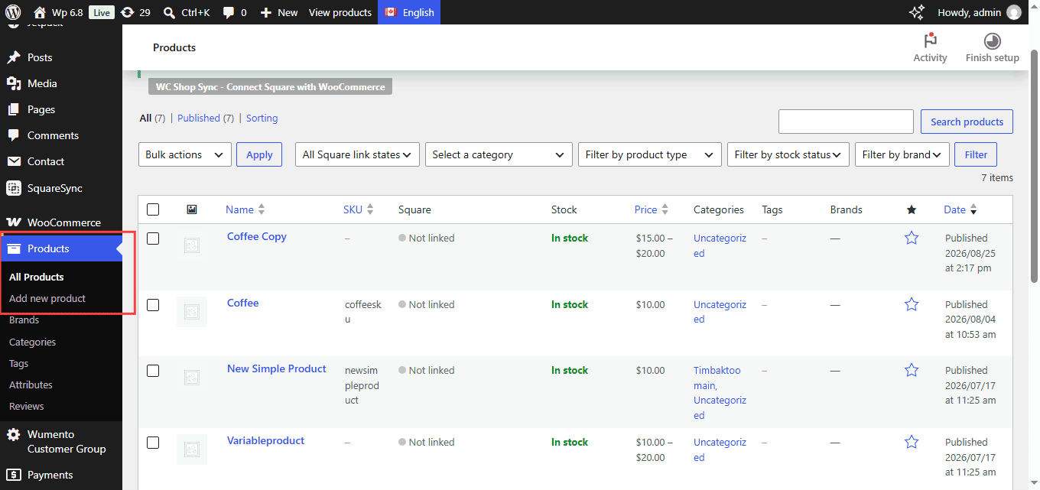Sort by the featured star column header

coord(911,209)
